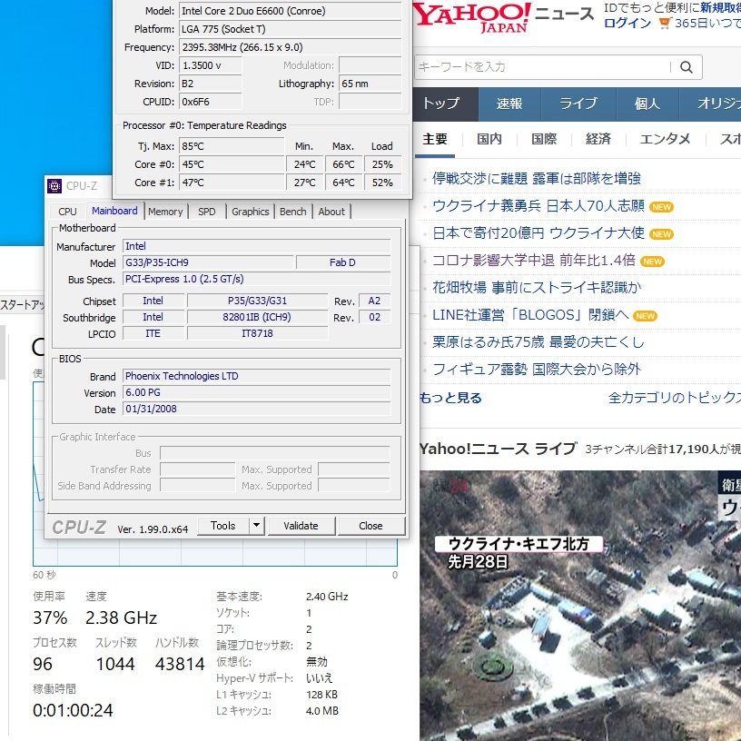Open the SPD tab in CPU-Z
This screenshot has width=741, height=741.
pyautogui.click(x=207, y=211)
